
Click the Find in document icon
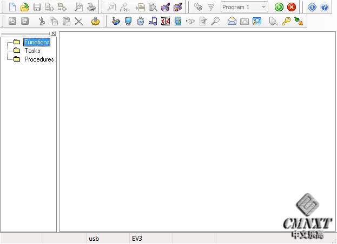pyautogui.click(x=112, y=7)
